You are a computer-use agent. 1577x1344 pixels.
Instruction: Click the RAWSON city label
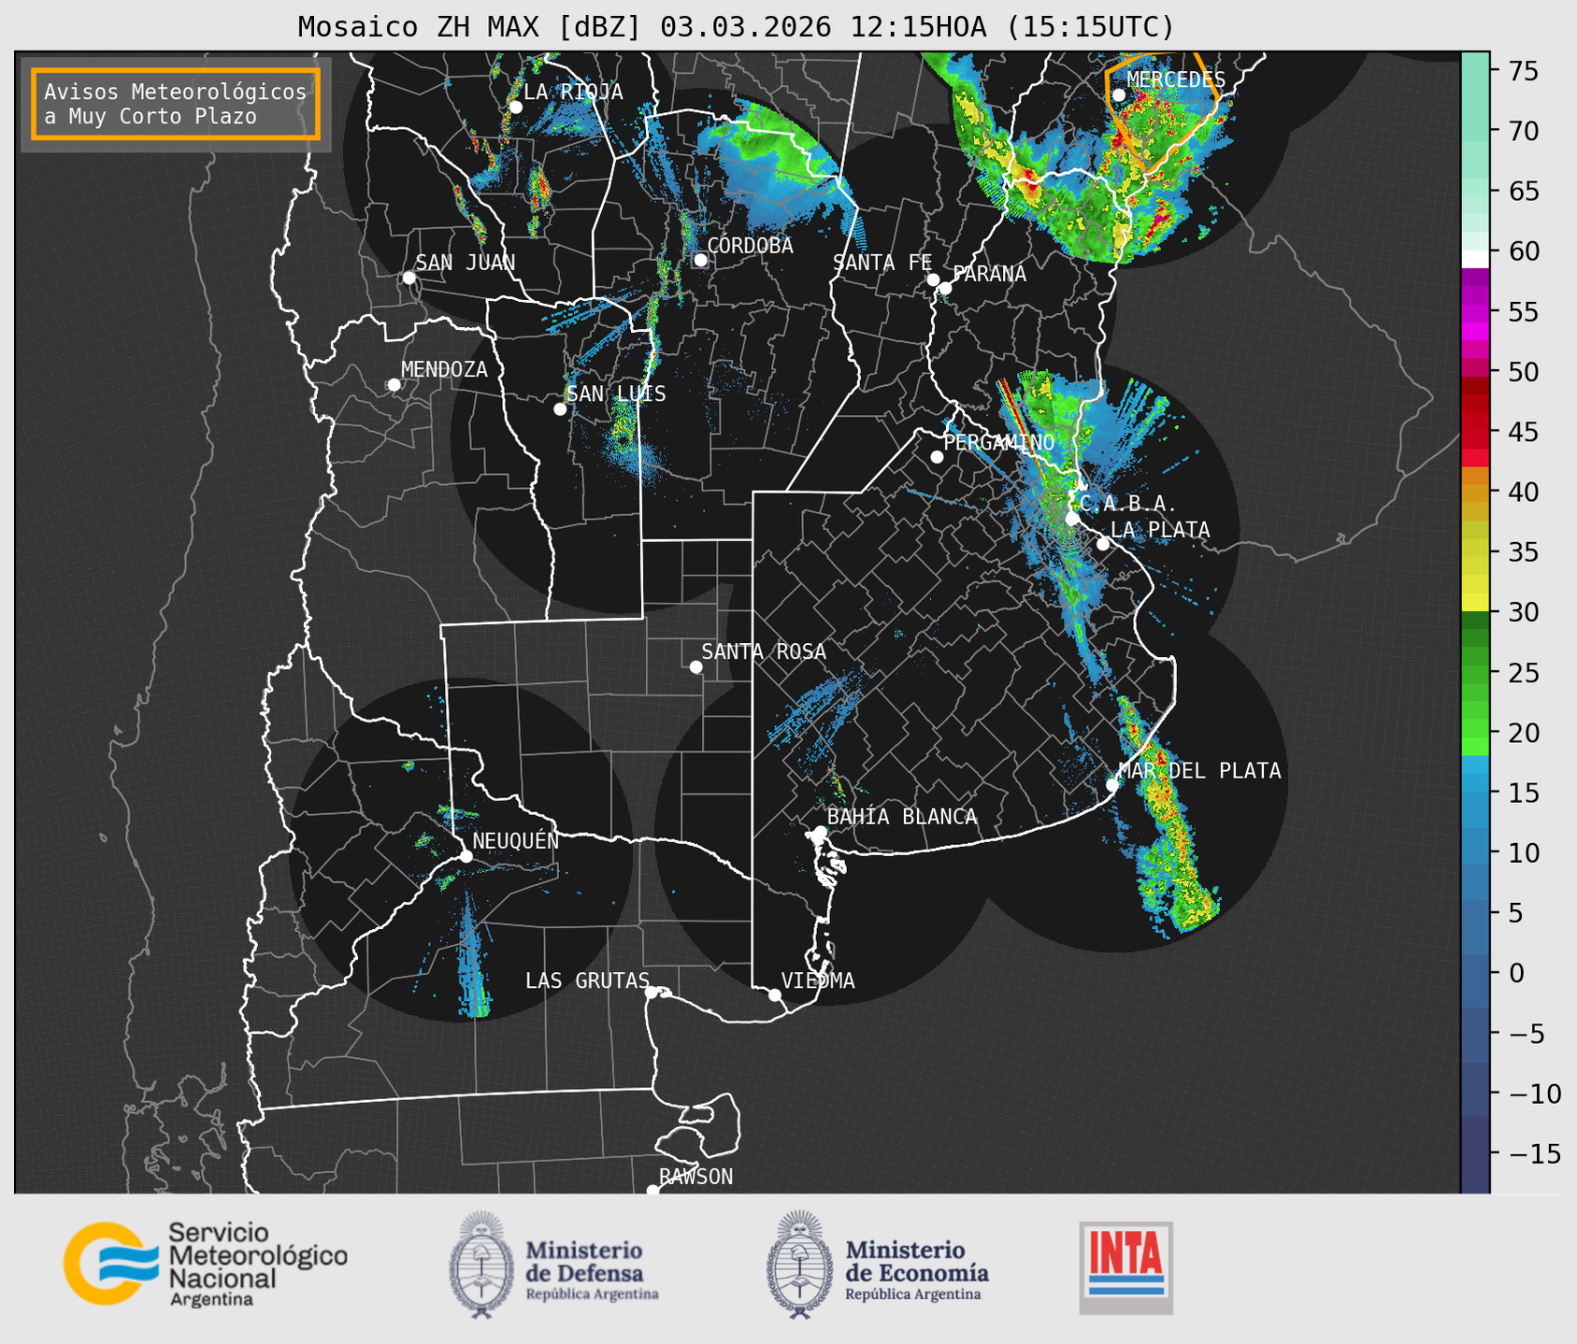[695, 1177]
